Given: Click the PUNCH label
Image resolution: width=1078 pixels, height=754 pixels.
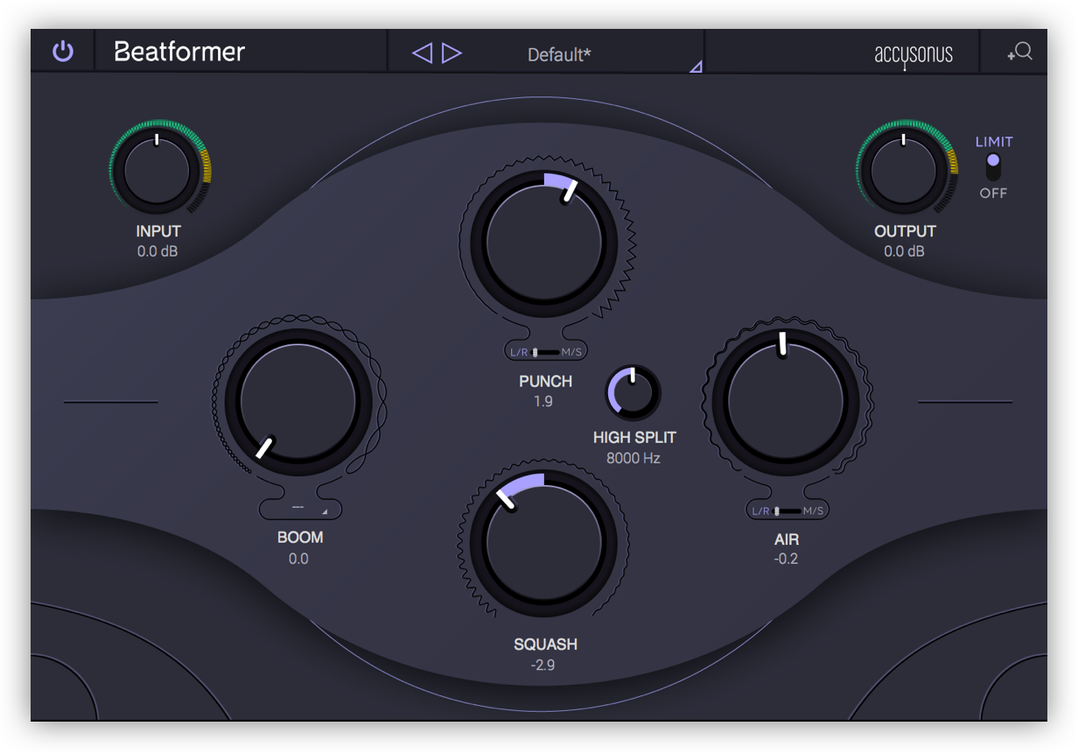Looking at the screenshot, I should 545,381.
